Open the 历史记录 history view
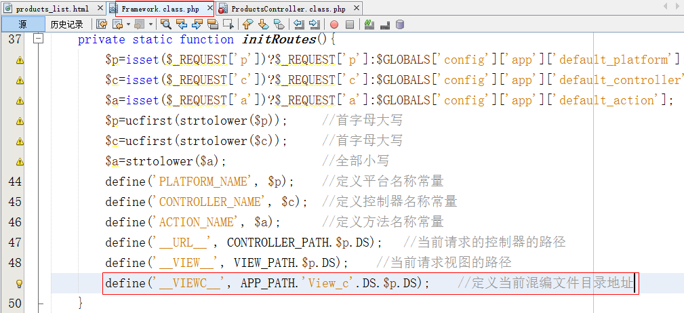This screenshot has height=313, width=684. (66, 24)
